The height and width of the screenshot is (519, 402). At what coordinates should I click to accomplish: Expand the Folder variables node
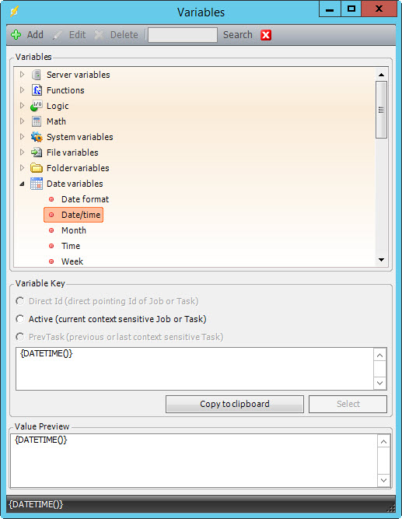click(23, 168)
